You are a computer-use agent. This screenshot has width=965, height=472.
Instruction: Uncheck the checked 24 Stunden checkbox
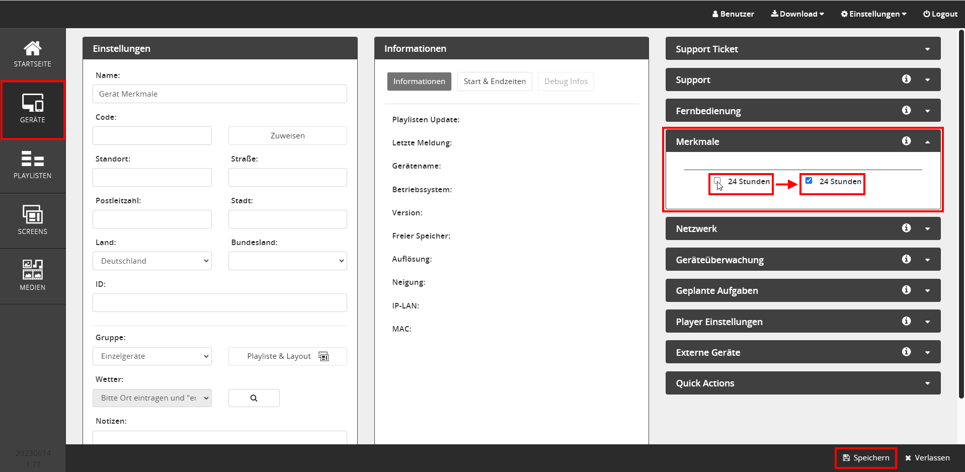point(809,181)
